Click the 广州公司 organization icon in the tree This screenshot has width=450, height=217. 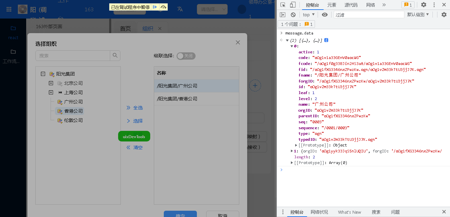click(60, 102)
